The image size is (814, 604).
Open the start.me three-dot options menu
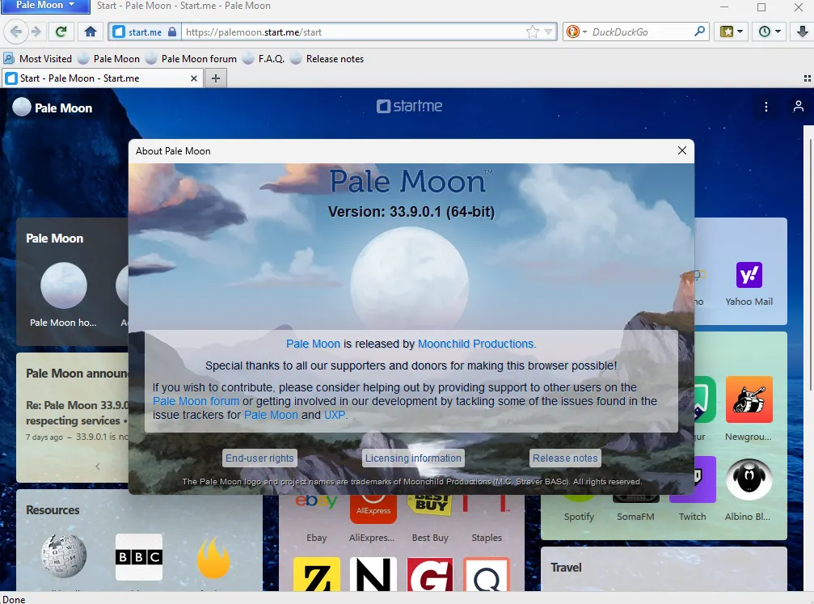(x=766, y=107)
